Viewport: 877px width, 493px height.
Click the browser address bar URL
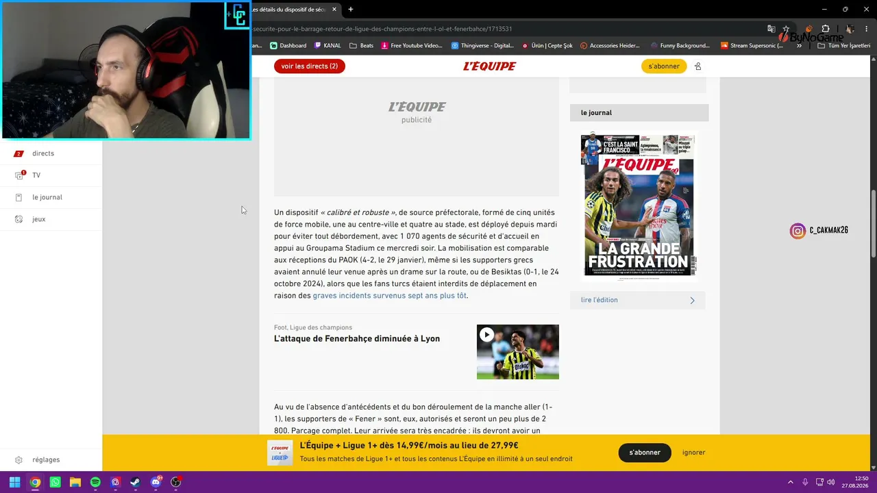click(382, 29)
